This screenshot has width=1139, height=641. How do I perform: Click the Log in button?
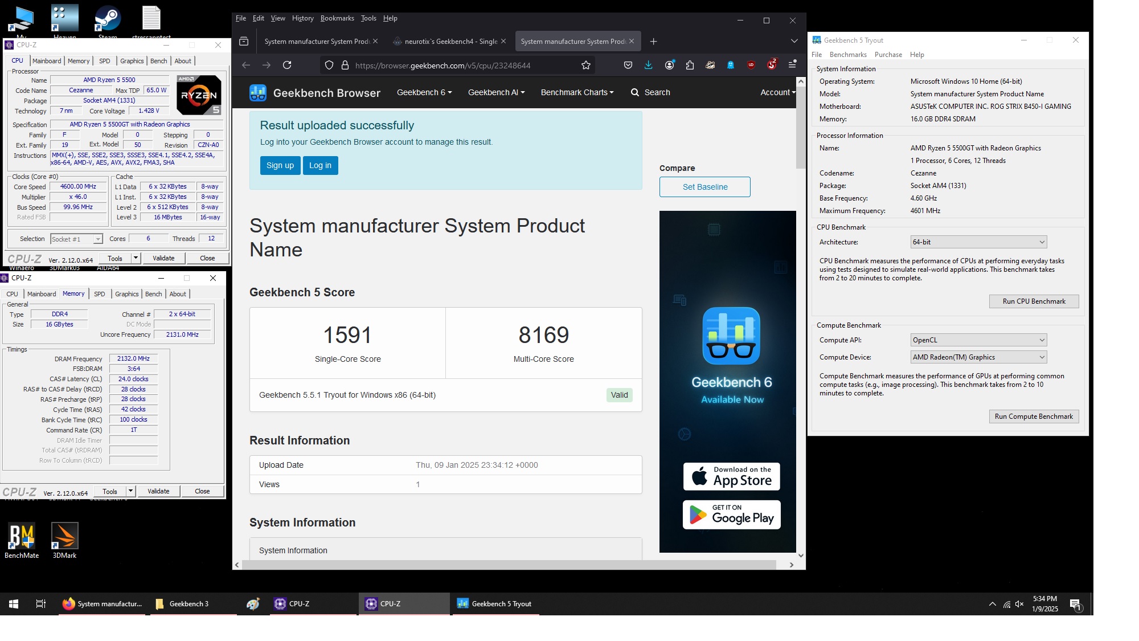coord(320,166)
